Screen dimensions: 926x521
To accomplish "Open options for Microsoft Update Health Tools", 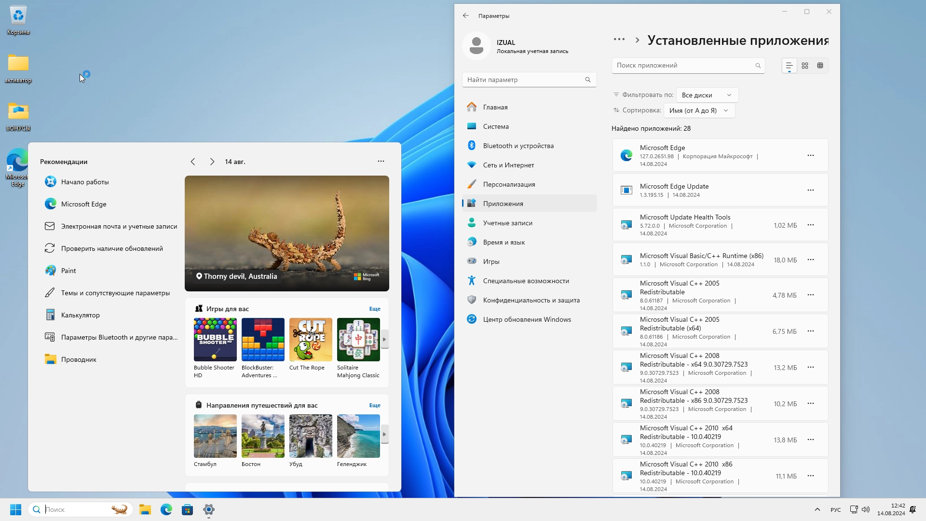I will point(810,225).
